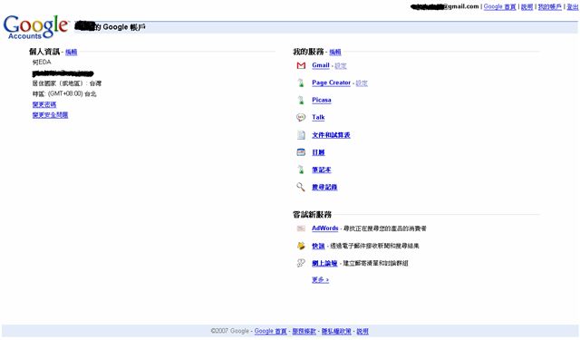This screenshot has height=340, width=580.
Task: Open the 搜尋記錄 search history link
Action: tap(324, 187)
